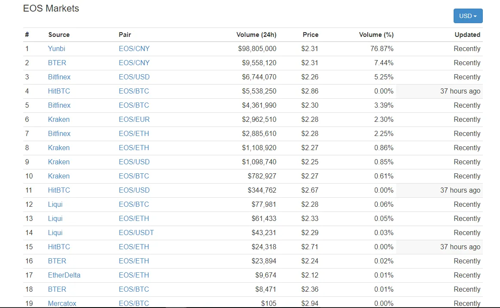Open Bitfinex source in row 7
Viewport: 500px width, 308px height.
[x=59, y=134]
